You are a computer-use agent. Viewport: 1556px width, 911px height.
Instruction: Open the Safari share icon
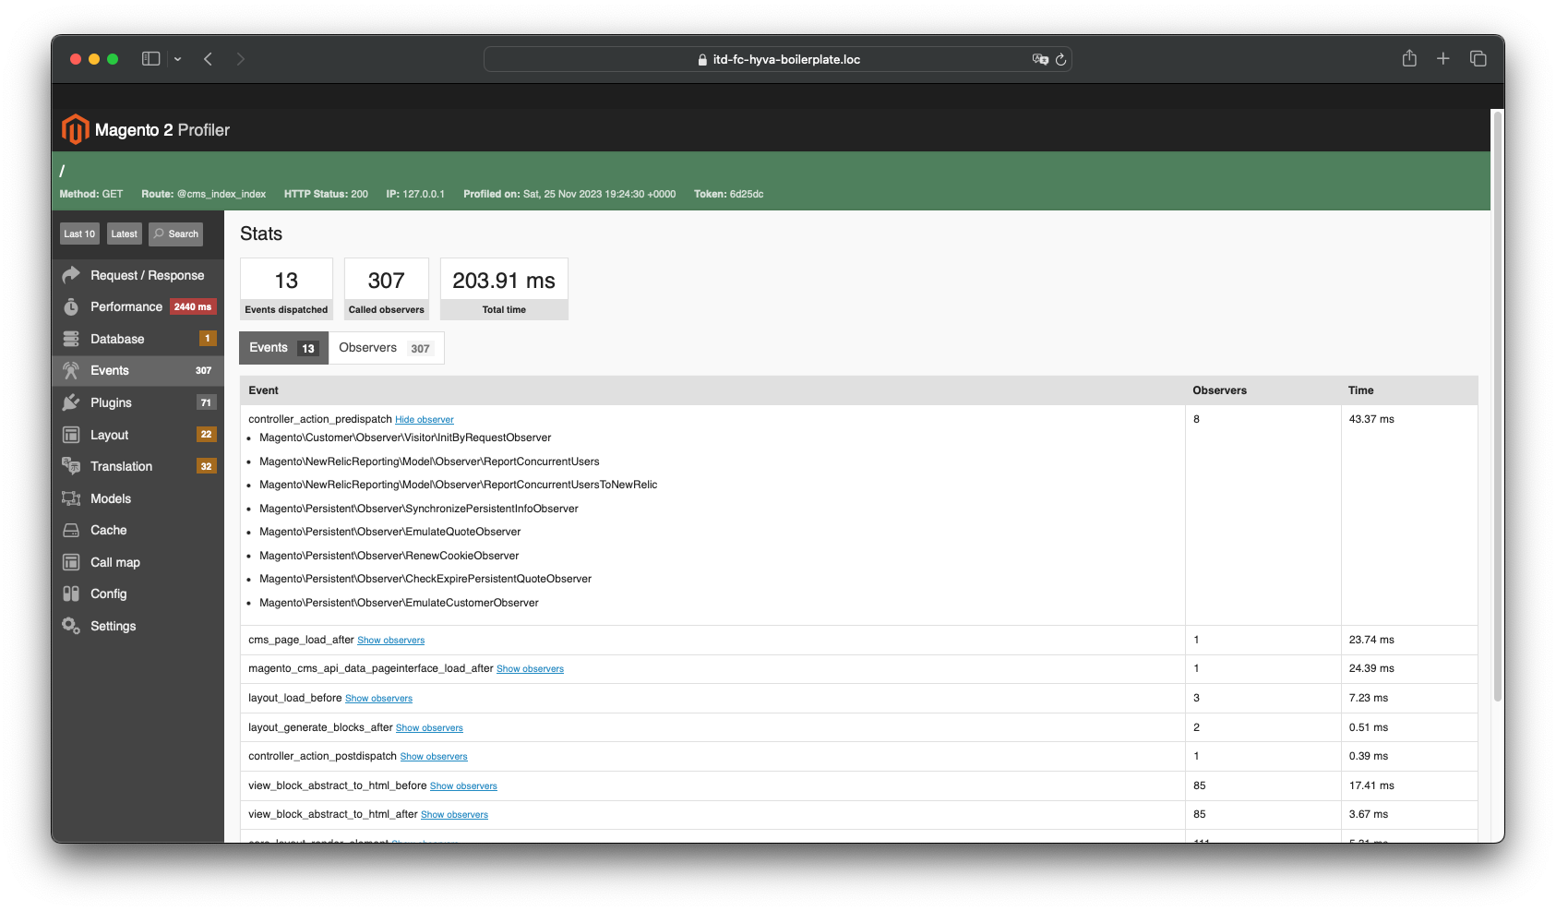coord(1409,58)
